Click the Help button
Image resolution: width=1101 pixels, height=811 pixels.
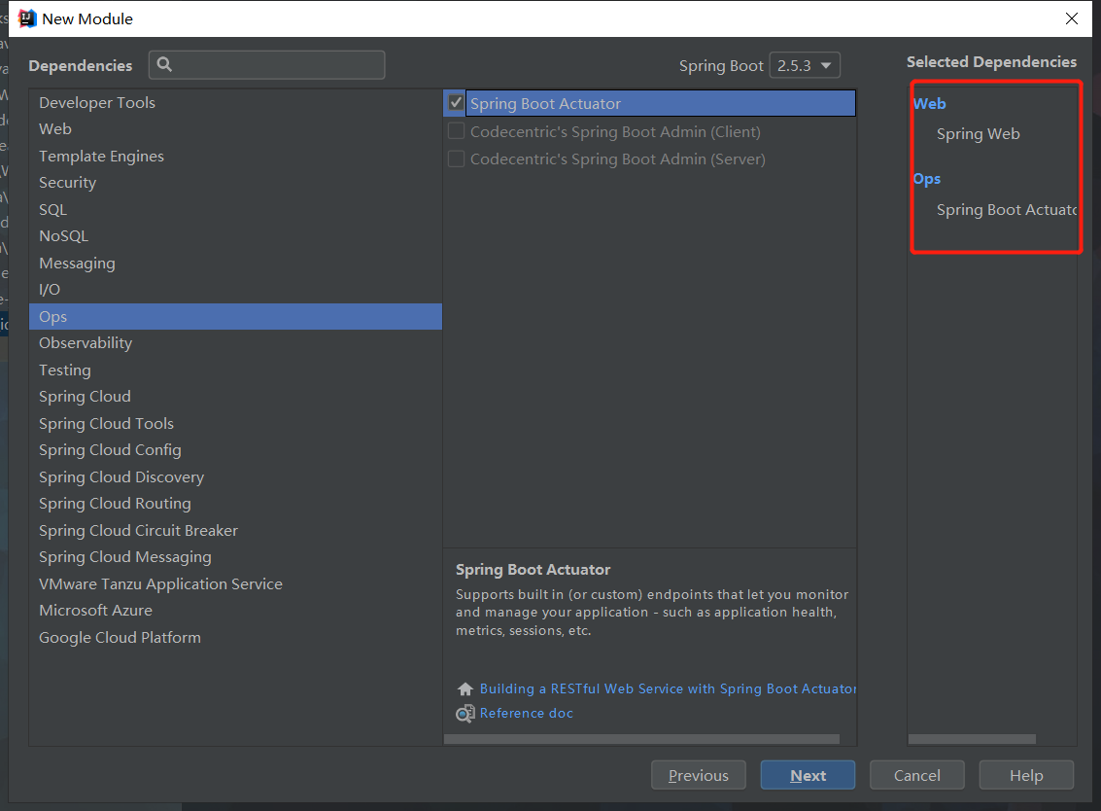[1026, 775]
